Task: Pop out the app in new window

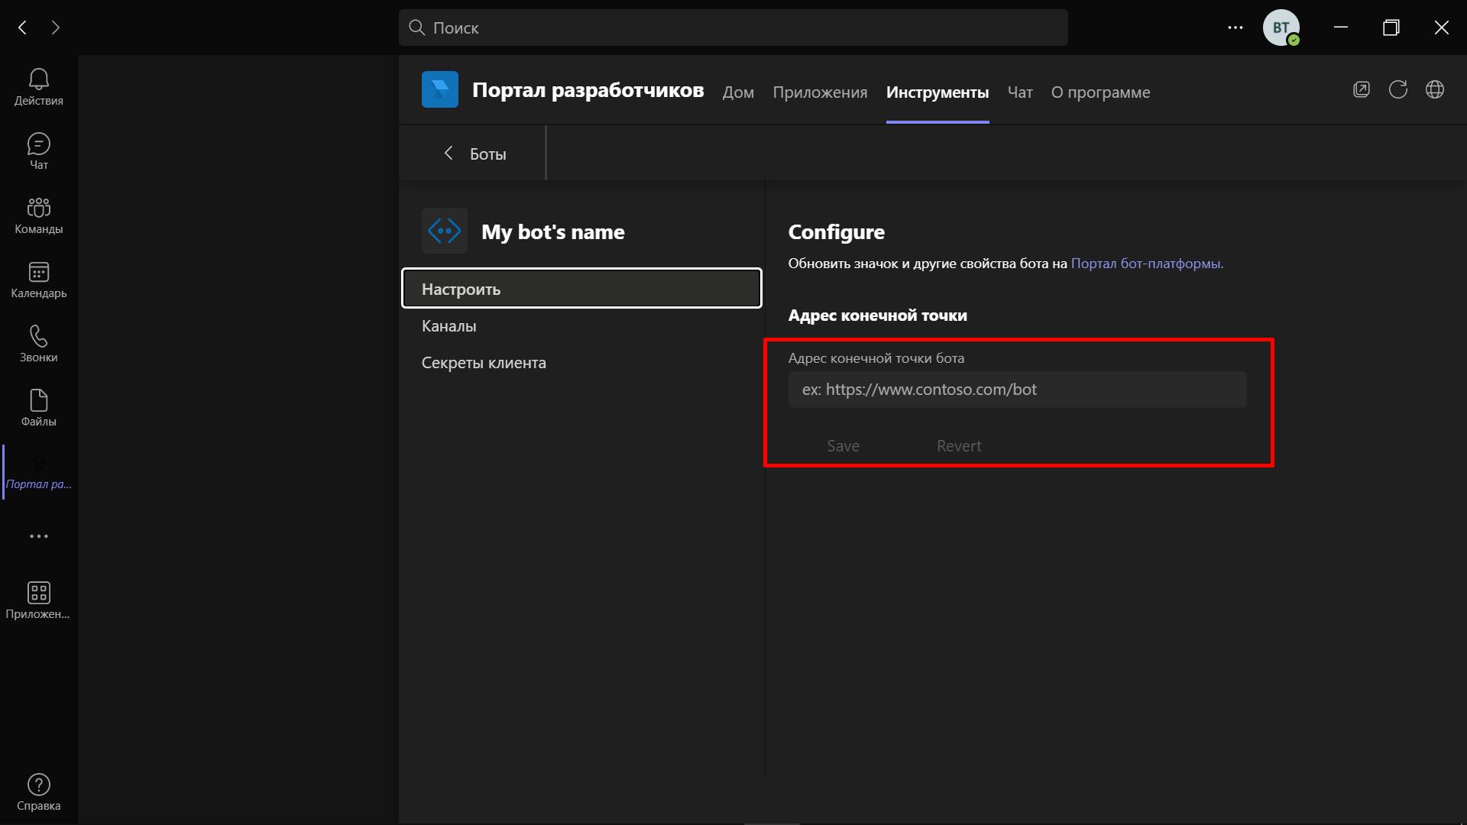Action: [x=1361, y=89]
